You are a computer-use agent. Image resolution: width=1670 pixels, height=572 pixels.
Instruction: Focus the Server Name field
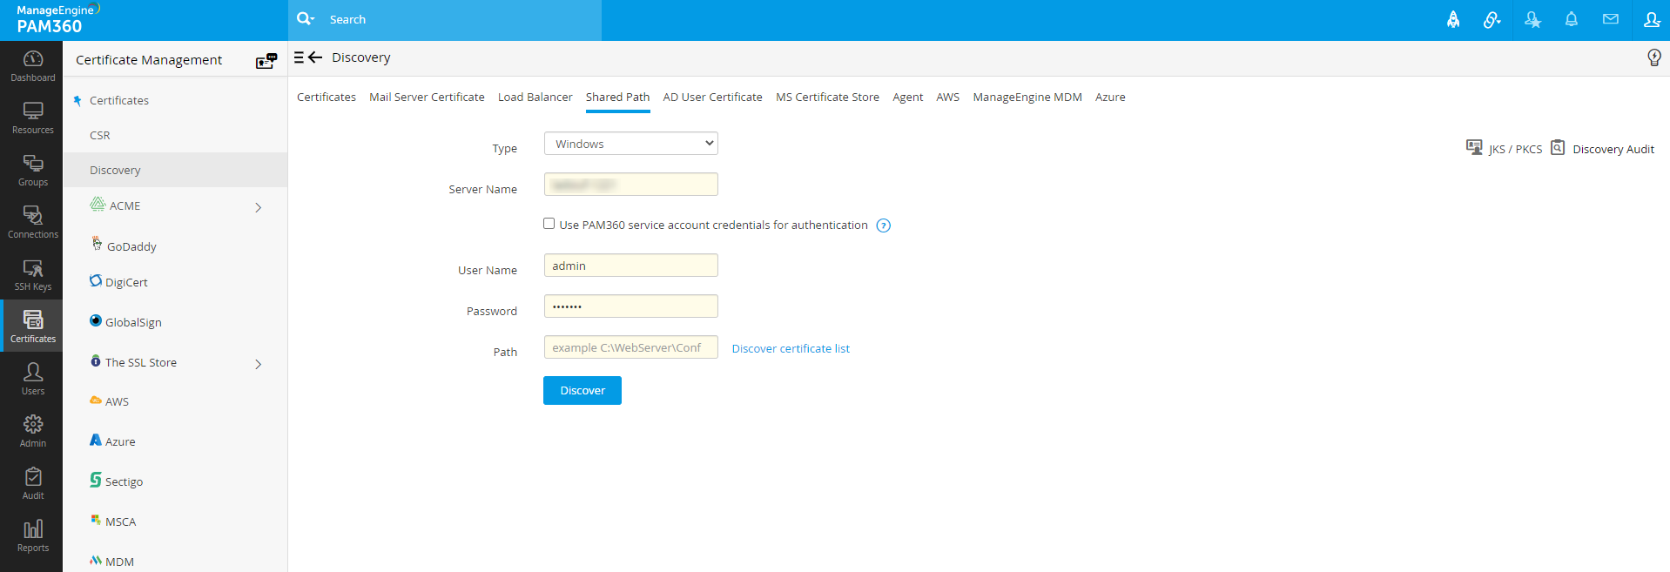631,185
